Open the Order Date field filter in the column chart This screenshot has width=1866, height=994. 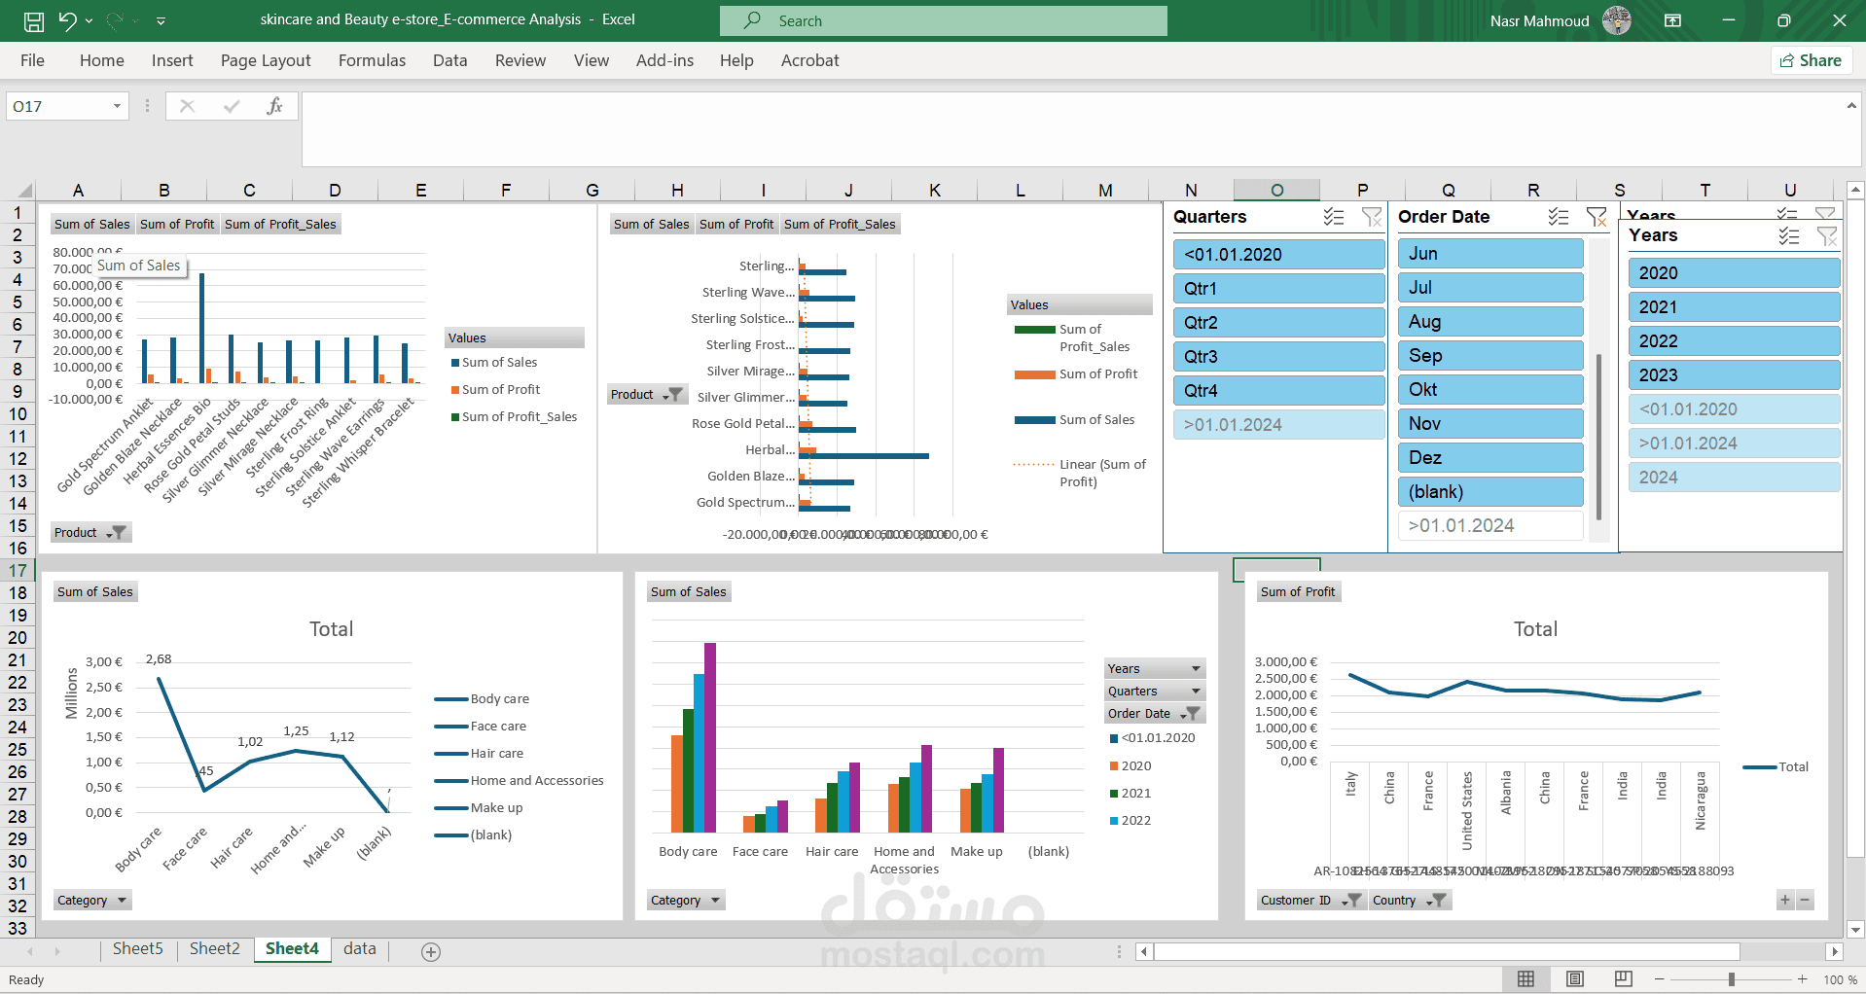point(1155,713)
